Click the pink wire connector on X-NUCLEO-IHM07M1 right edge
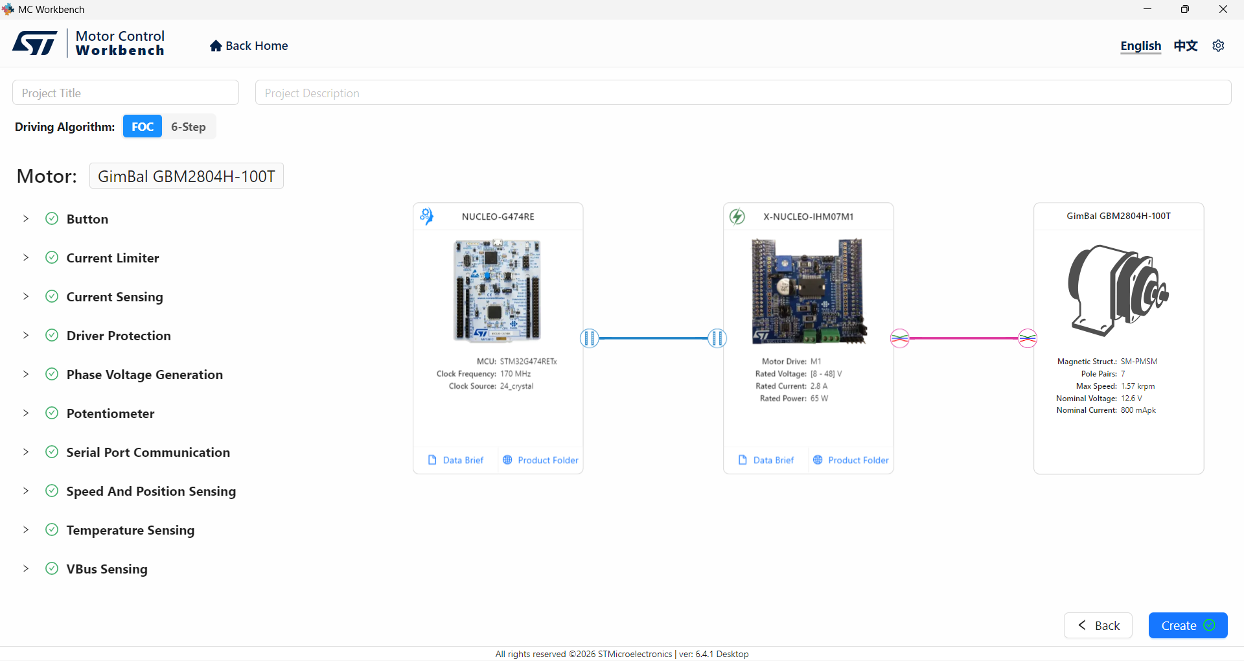Screen dimensions: 1244x661 click(x=899, y=338)
